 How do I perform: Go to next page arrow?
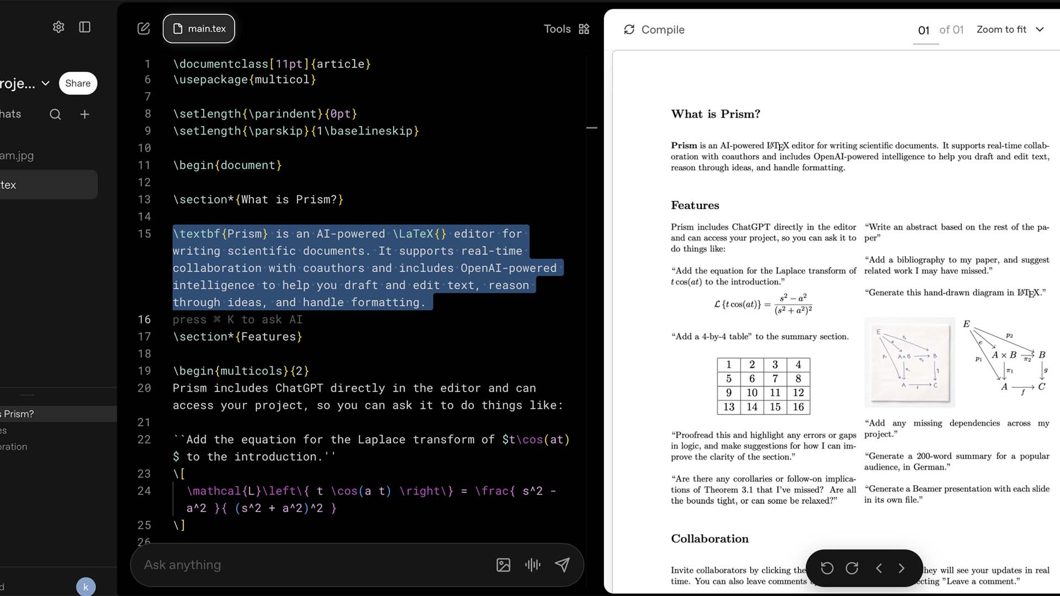point(902,568)
